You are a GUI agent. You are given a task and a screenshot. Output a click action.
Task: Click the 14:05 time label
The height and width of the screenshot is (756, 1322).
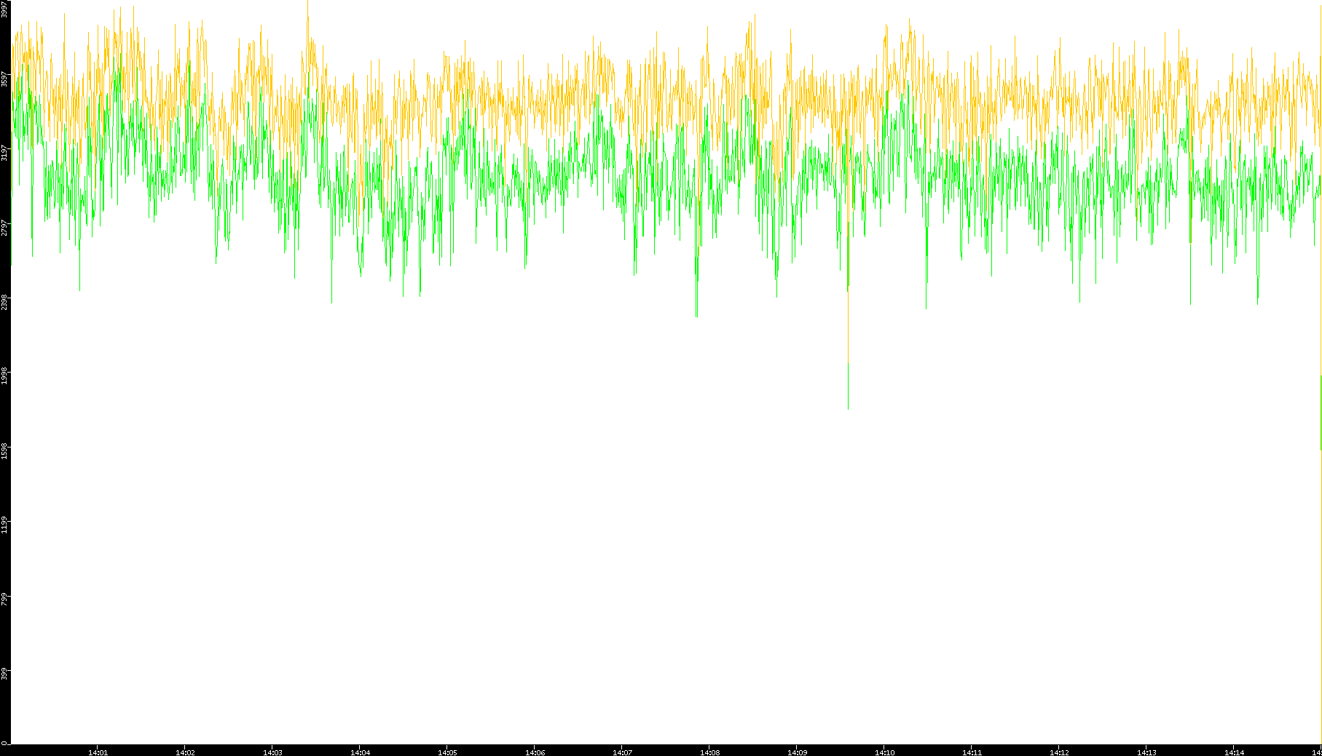click(447, 752)
